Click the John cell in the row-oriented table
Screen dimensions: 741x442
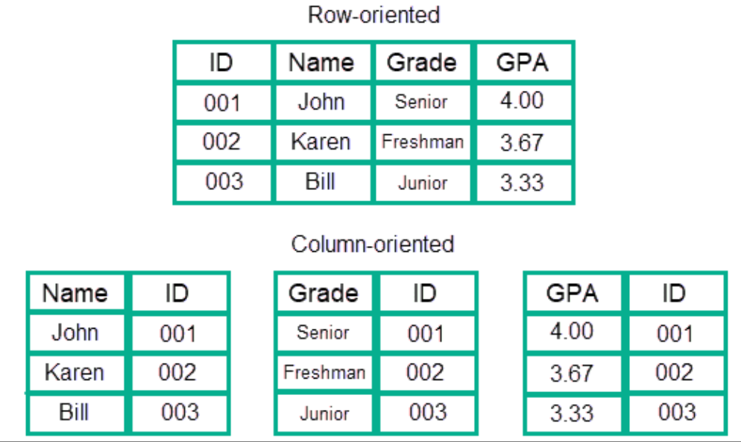click(321, 101)
